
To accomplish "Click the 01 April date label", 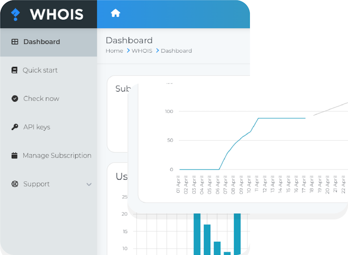I will 178,184.
